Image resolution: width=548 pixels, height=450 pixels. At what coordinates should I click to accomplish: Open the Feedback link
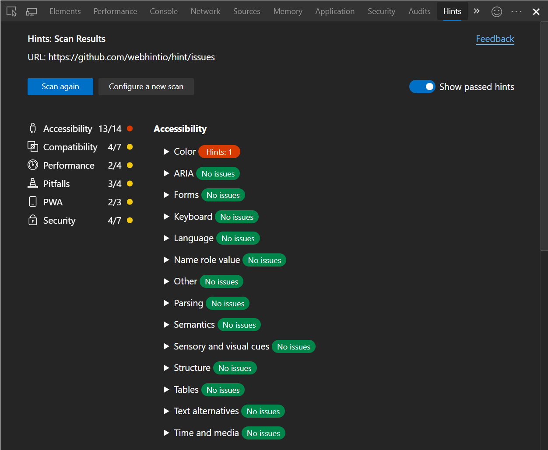pyautogui.click(x=495, y=39)
